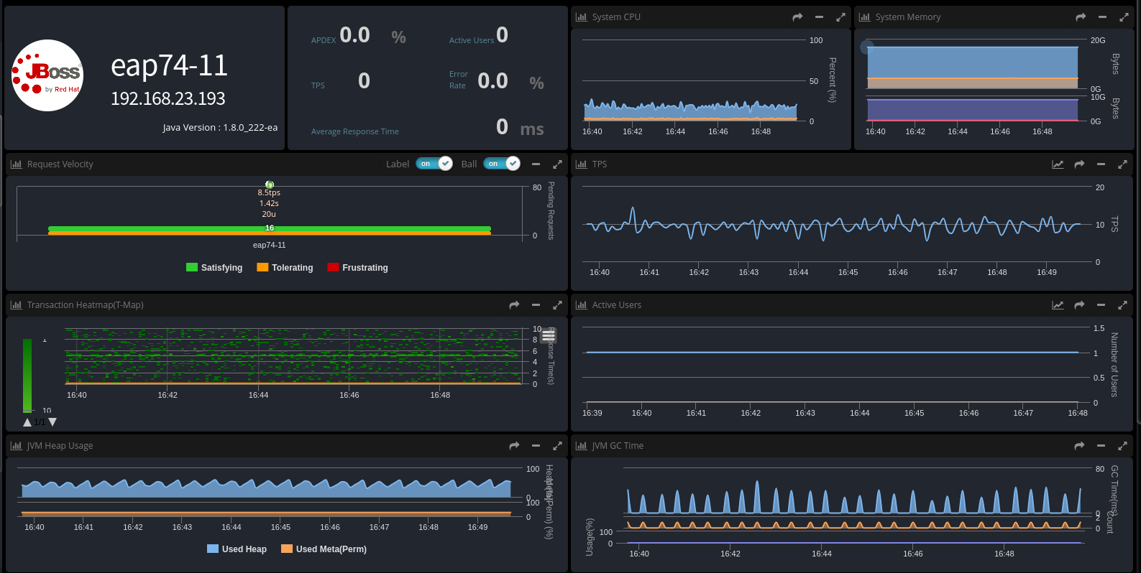Viewport: 1141px width, 573px height.
Task: Click the line chart icon in Active Users panel
Action: point(1058,305)
